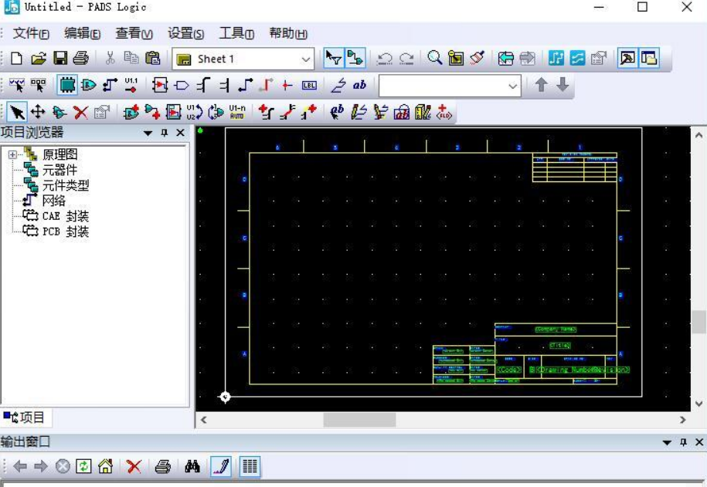The width and height of the screenshot is (707, 487).
Task: Click the home icon in output window
Action: (x=105, y=466)
